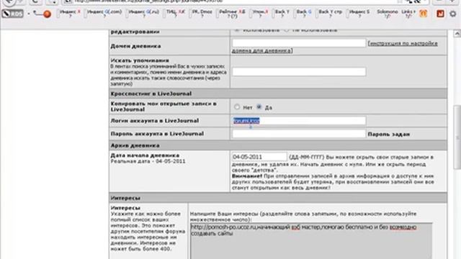Open the diary domain setup instruction link
Viewport: 461px width, 259px height.
(x=335, y=47)
